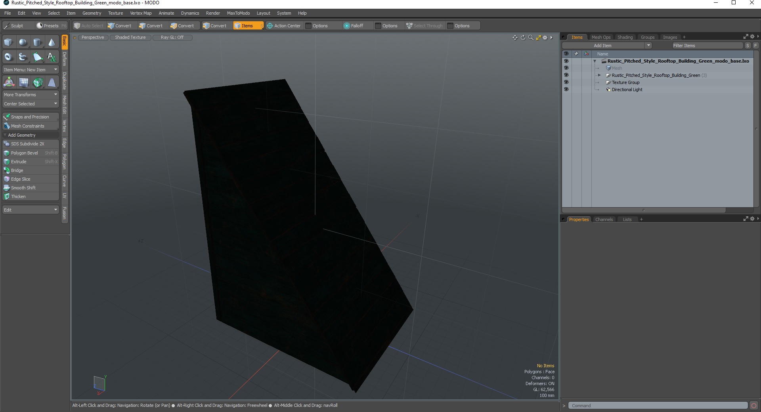Click the Polygon Bevel tool button
The image size is (761, 412).
click(31, 153)
